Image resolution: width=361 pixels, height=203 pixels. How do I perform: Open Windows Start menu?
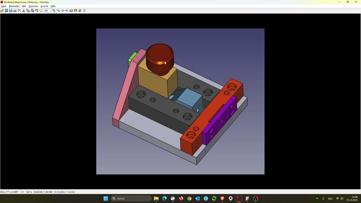(x=106, y=198)
